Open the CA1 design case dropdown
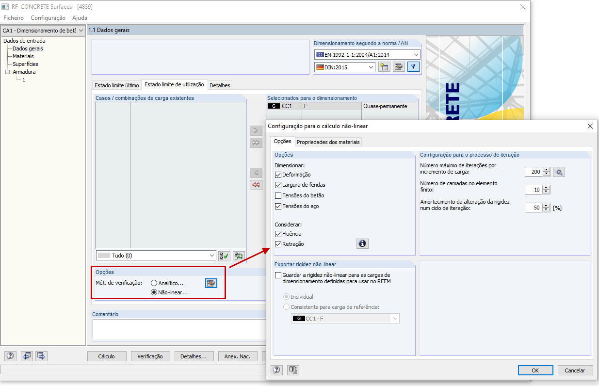Viewport: 599px width, 386px height. 81,31
